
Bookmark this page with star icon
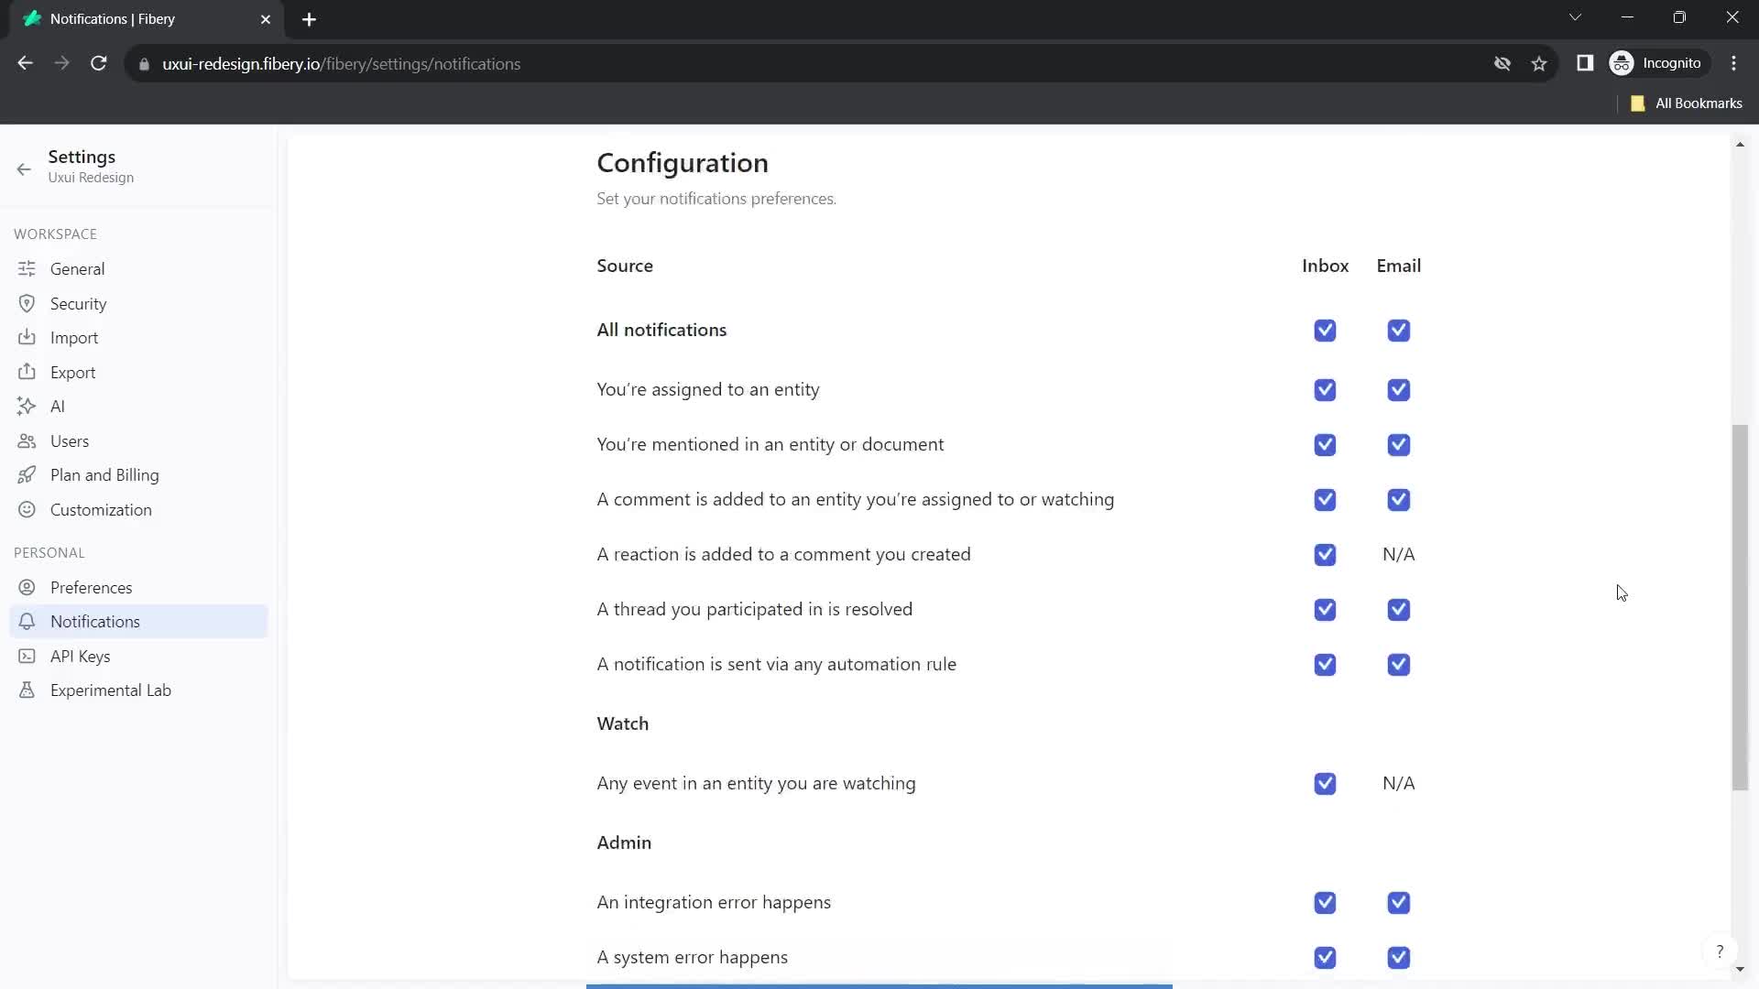point(1539,63)
